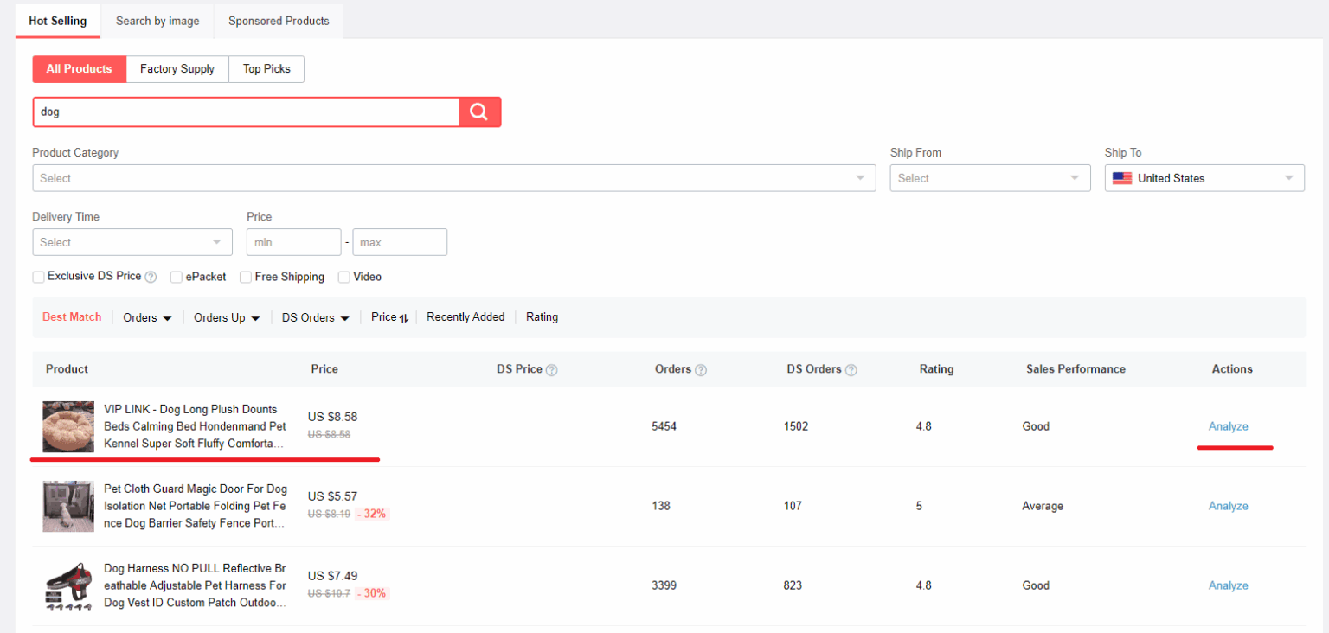Click Analyze for the Pet Cloth Guard product

click(x=1228, y=506)
